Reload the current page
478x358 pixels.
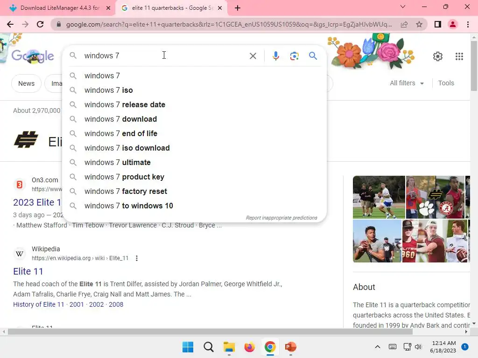(40, 24)
